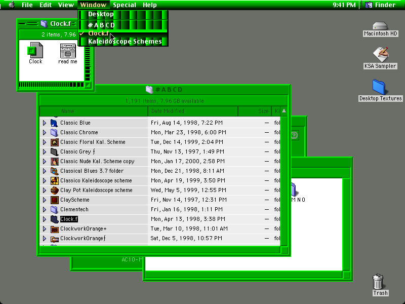Click the Classical Blues 3.7 folder icon

pos(54,171)
